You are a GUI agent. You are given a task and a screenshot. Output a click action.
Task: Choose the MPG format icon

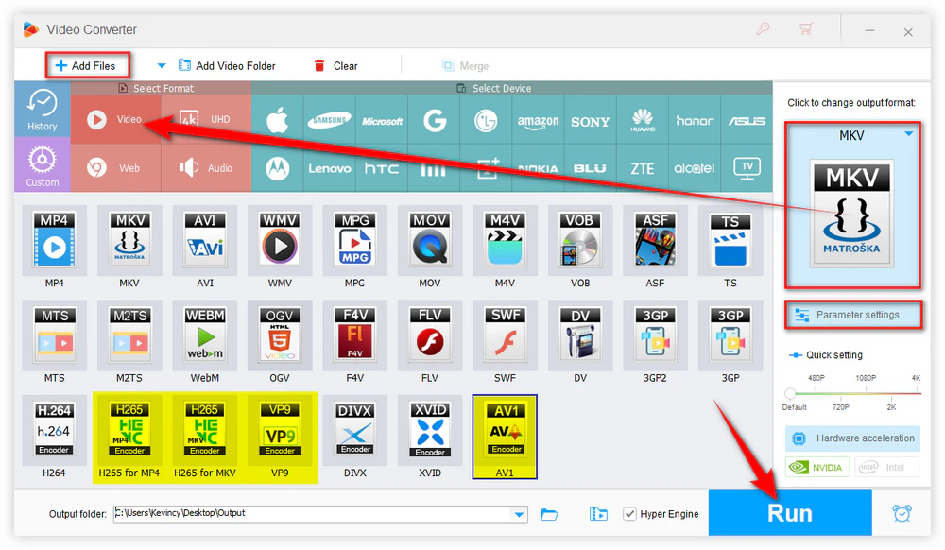355,240
